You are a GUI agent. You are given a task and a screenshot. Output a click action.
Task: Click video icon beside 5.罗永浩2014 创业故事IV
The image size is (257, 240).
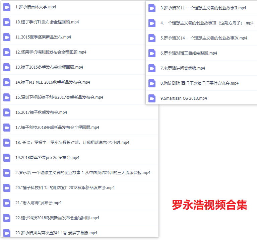pyautogui.click(x=152, y=38)
